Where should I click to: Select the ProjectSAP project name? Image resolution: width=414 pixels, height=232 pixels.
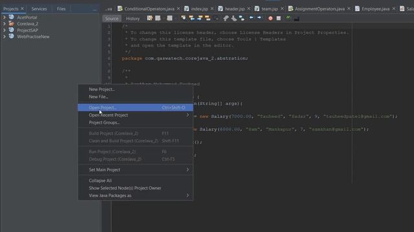[27, 30]
